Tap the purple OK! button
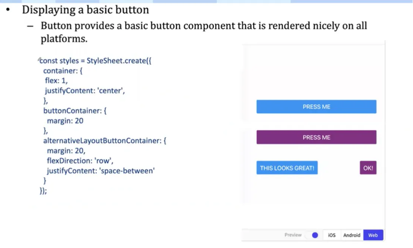The width and height of the screenshot is (413, 248). click(x=368, y=168)
